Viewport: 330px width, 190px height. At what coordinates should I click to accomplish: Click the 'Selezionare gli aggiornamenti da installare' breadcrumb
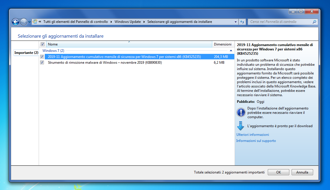(179, 22)
